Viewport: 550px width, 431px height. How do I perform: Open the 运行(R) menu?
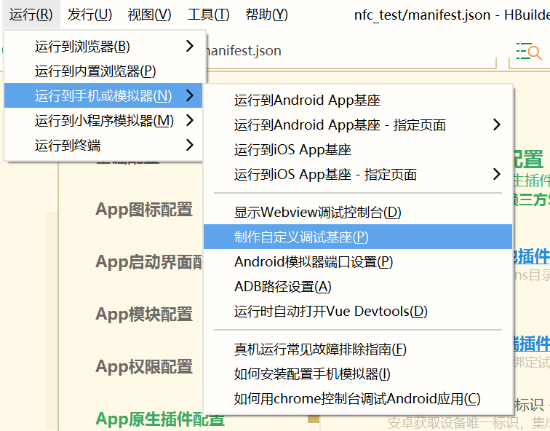click(31, 15)
